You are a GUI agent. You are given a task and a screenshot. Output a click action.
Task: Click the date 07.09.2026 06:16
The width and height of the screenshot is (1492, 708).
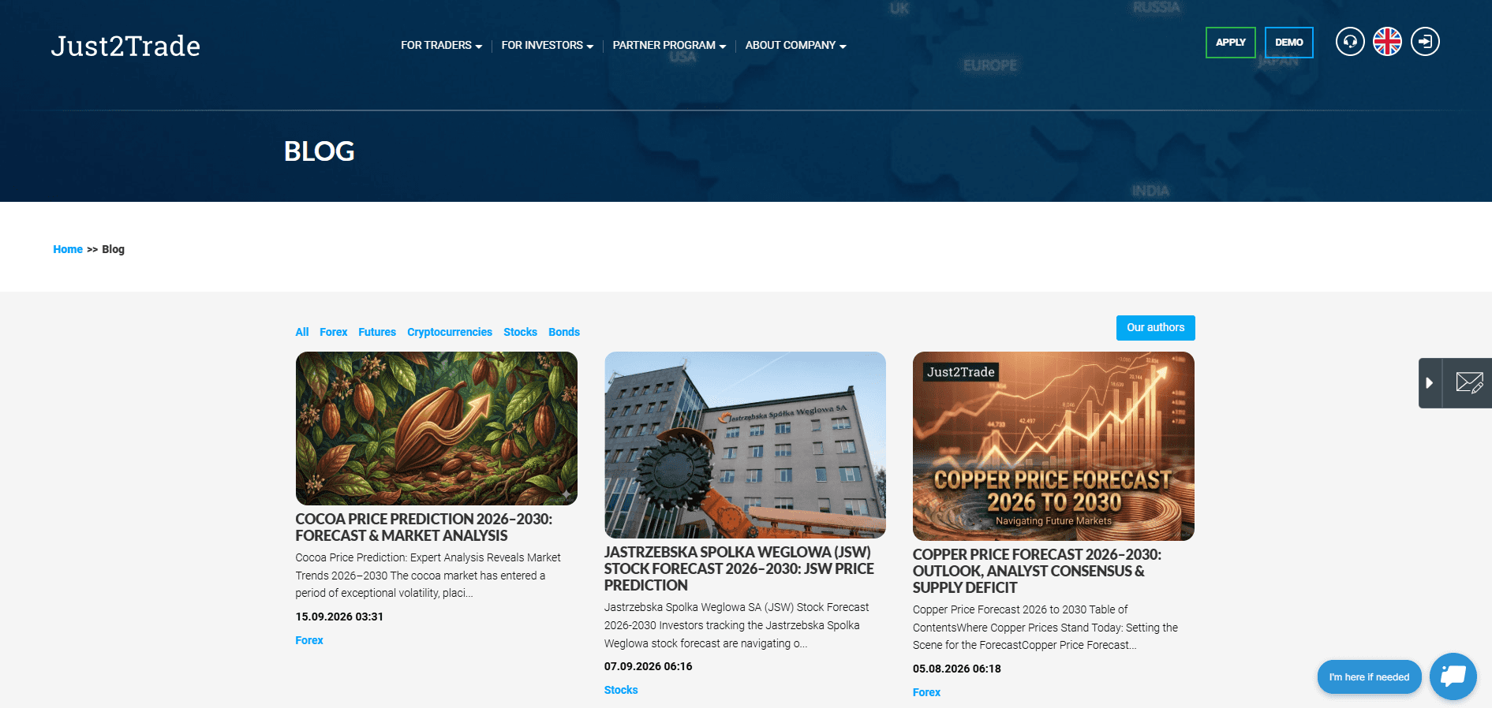pos(649,666)
